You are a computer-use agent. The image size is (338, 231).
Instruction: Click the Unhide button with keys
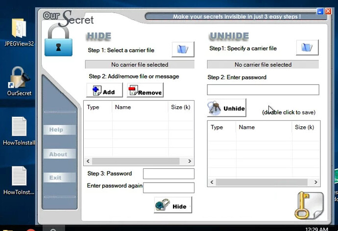tap(226, 108)
